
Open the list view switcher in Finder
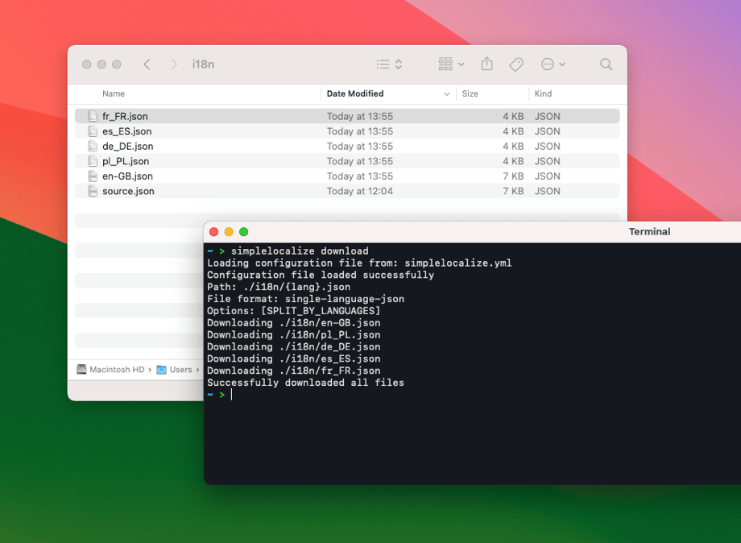(x=389, y=64)
